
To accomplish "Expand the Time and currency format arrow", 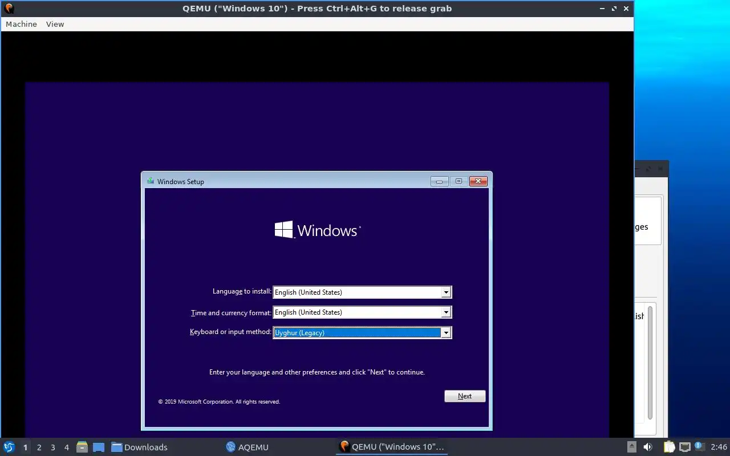I will (x=446, y=312).
